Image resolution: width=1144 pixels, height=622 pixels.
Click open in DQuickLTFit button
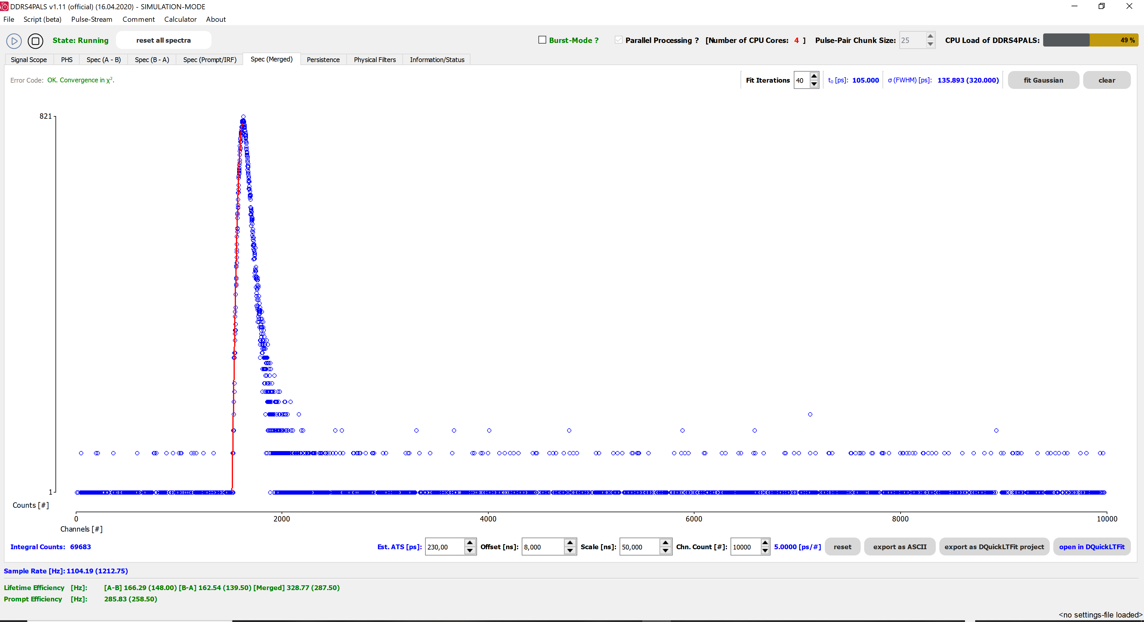click(x=1091, y=547)
